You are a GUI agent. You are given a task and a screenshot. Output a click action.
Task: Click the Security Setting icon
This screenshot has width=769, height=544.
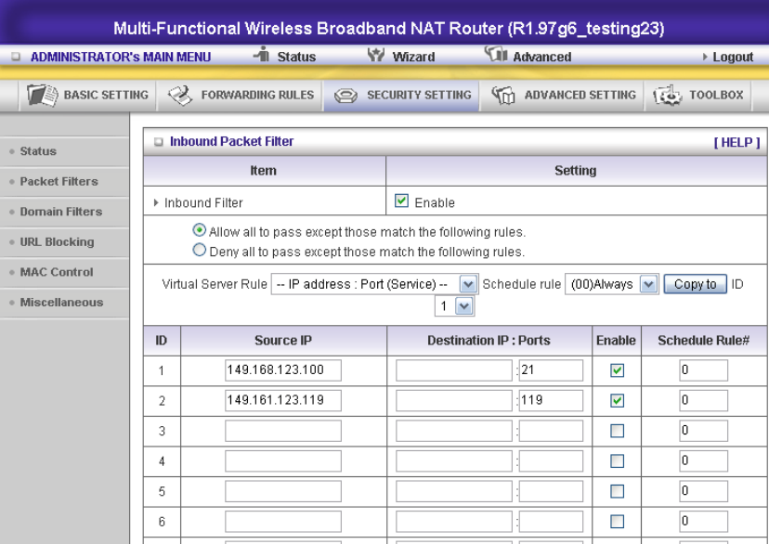pos(345,95)
